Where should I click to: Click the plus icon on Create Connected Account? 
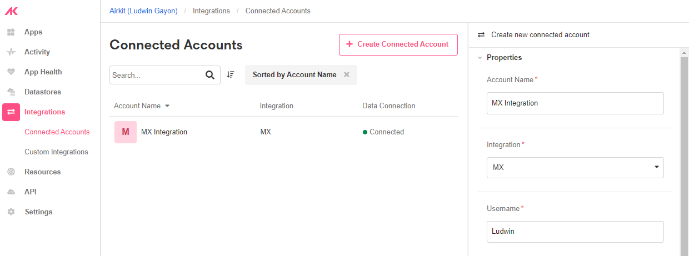(x=350, y=44)
